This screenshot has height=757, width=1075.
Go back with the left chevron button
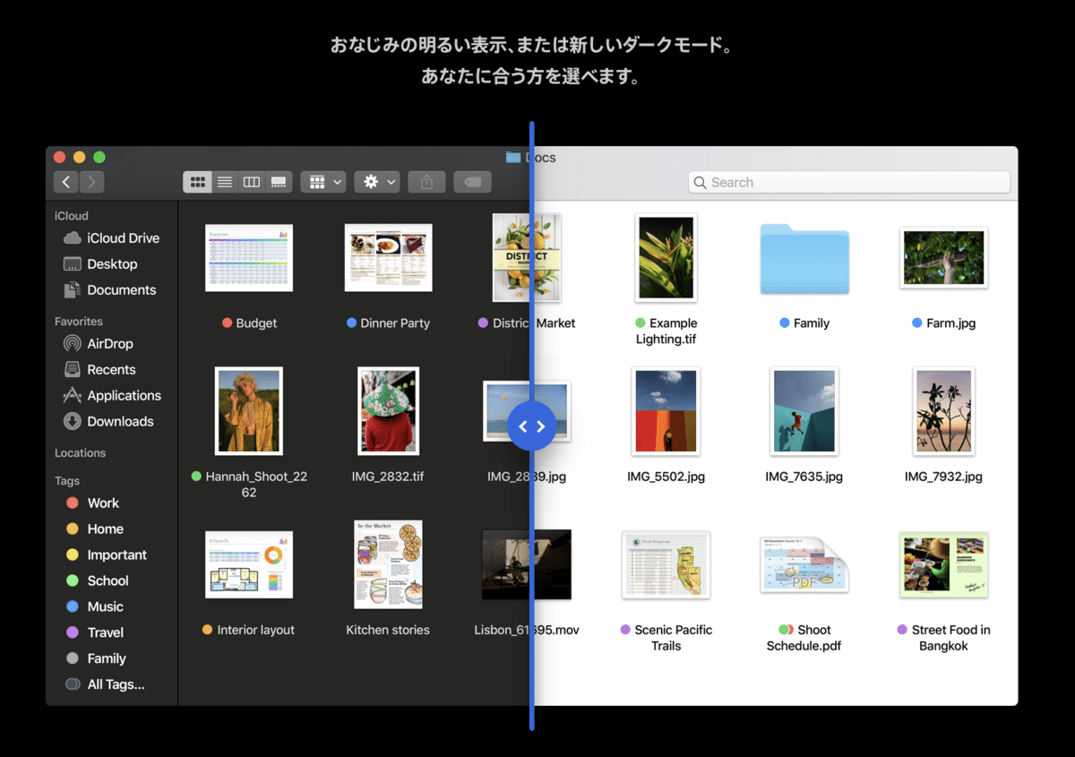click(65, 182)
